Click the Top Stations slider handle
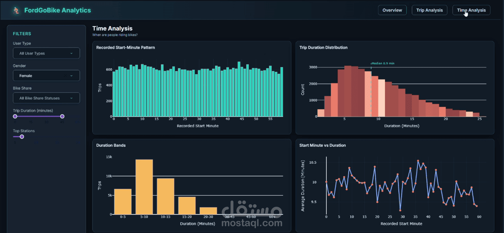Image resolution: width=504 pixels, height=233 pixels. click(x=22, y=137)
